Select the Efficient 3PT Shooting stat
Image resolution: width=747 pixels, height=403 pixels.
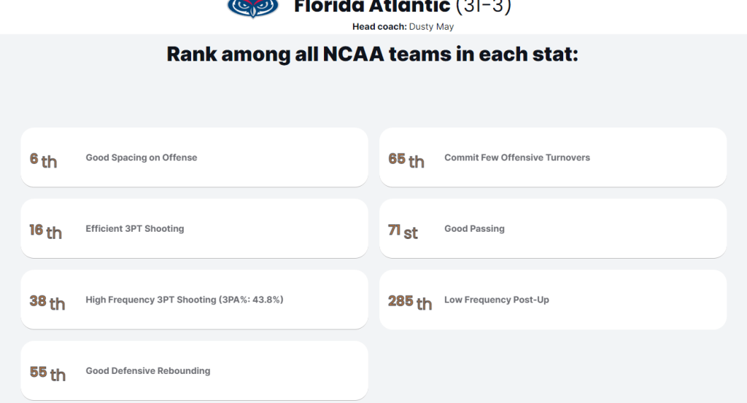click(135, 229)
